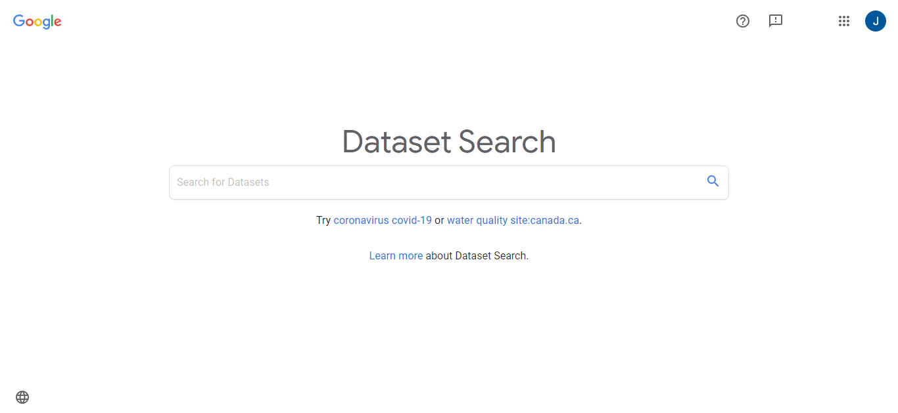Report a problem using feedback button
This screenshot has height=413, width=898.
coord(776,21)
